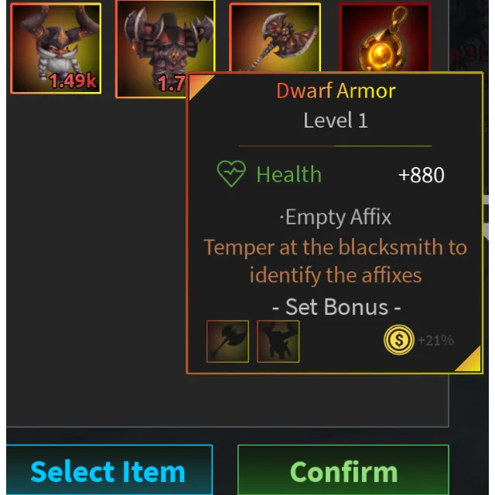Click the +21% coin bonus text
The width and height of the screenshot is (495, 495).
435,340
